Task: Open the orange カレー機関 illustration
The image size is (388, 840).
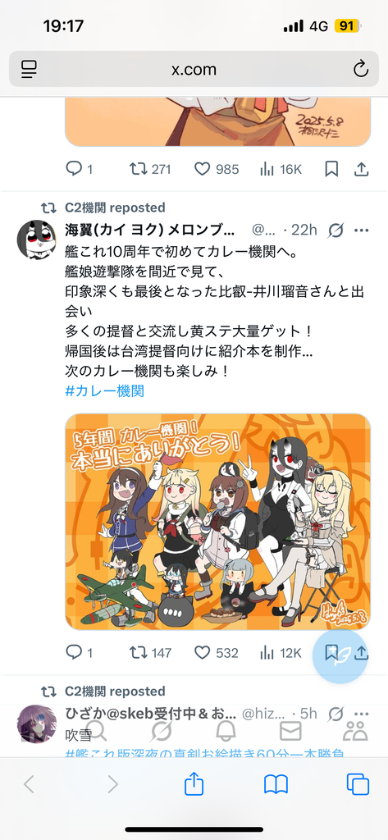Action: pos(217,522)
